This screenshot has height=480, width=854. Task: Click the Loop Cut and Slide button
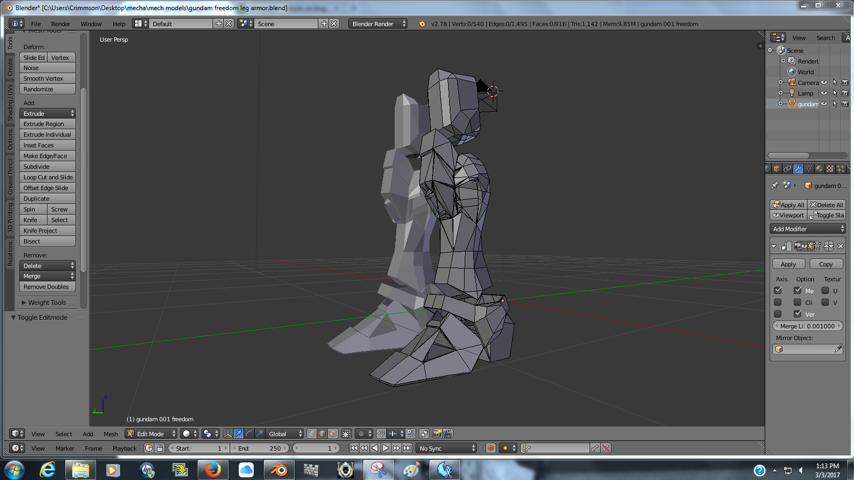click(48, 177)
